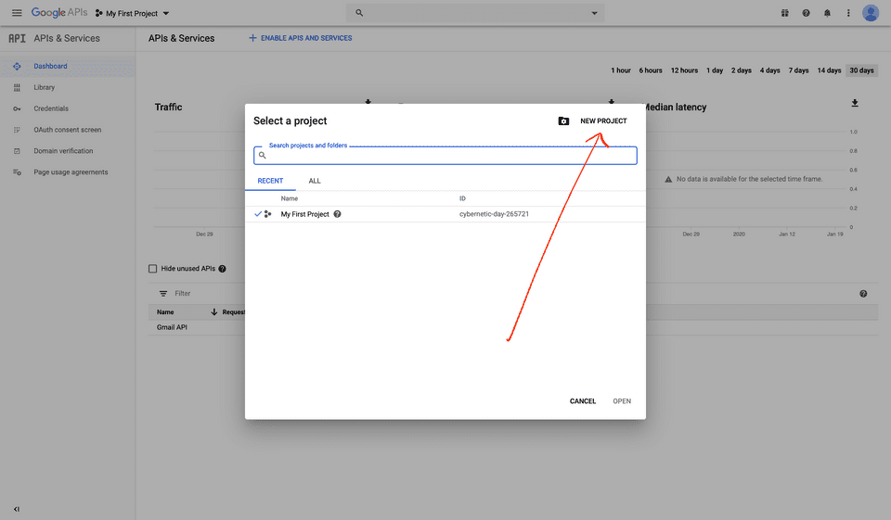This screenshot has height=520, width=891.
Task: Click Enable APIs and Services
Action: point(301,38)
